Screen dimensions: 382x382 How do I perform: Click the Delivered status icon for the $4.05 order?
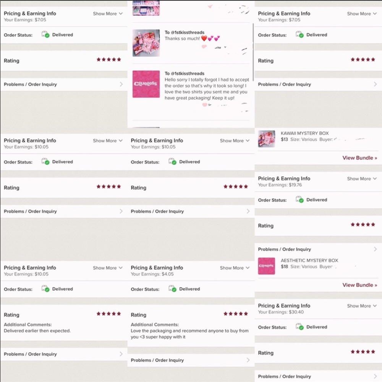coord(172,289)
